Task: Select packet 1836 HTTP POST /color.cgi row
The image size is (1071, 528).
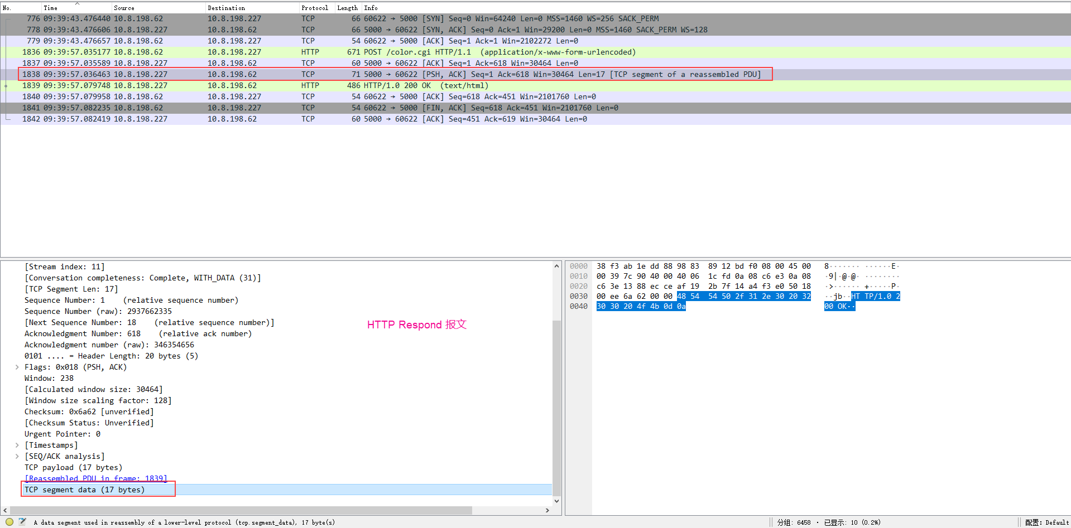Action: coord(535,52)
